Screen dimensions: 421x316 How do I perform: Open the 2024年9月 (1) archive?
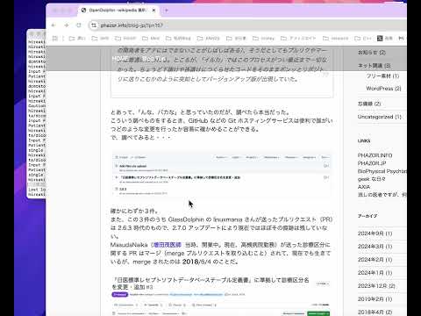[x=375, y=233]
